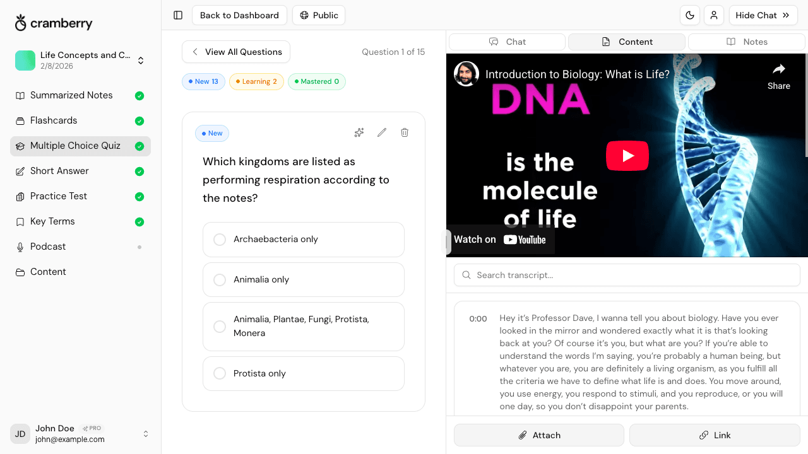Click Hide Chat to collapse the panel
This screenshot has height=454, width=808.
tap(763, 15)
